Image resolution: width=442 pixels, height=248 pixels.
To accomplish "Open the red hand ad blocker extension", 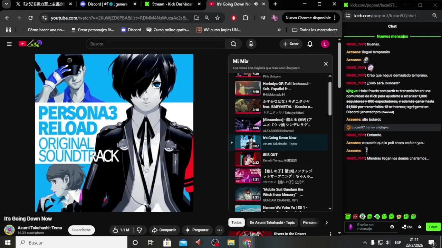I will (x=234, y=18).
